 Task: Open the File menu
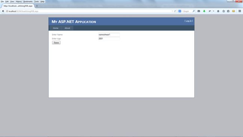click(x=2, y=1)
